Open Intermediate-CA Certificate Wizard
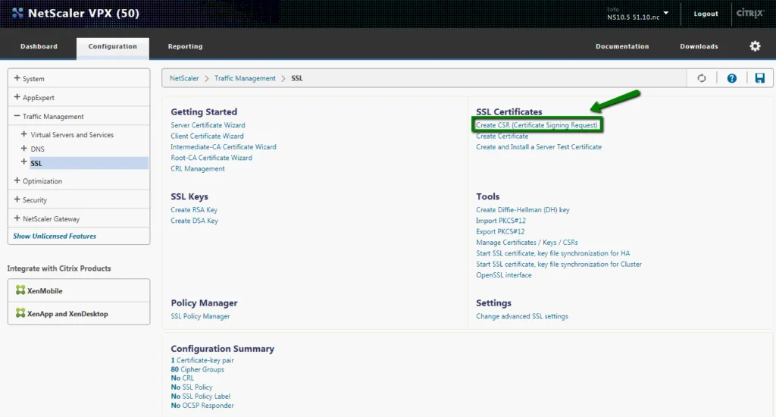Viewport: 776px width, 417px height. pyautogui.click(x=224, y=147)
